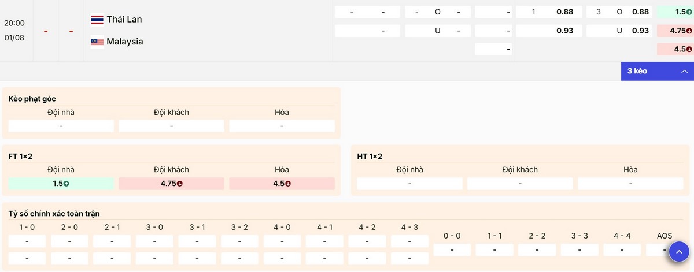Click correct score 3 - 3 cell
Image resolution: width=694 pixels, height=272 pixels.
(579, 250)
